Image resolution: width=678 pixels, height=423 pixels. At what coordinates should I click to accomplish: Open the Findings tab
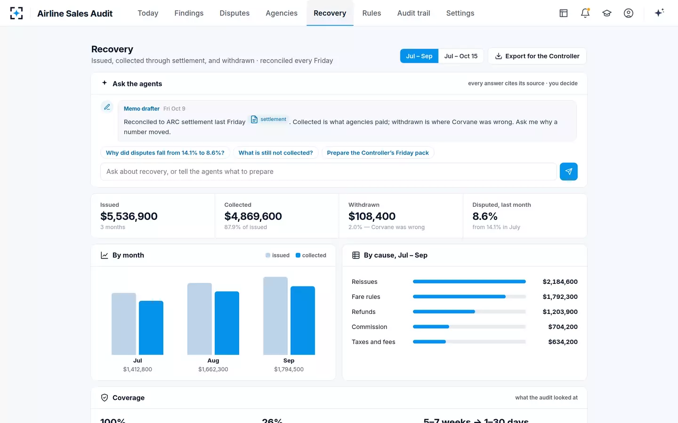point(189,13)
